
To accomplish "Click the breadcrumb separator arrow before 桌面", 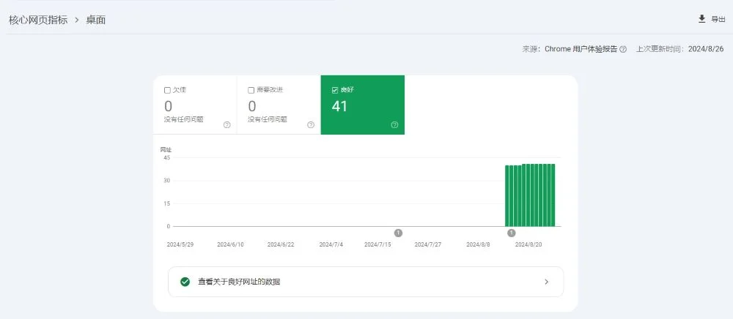I will point(76,20).
